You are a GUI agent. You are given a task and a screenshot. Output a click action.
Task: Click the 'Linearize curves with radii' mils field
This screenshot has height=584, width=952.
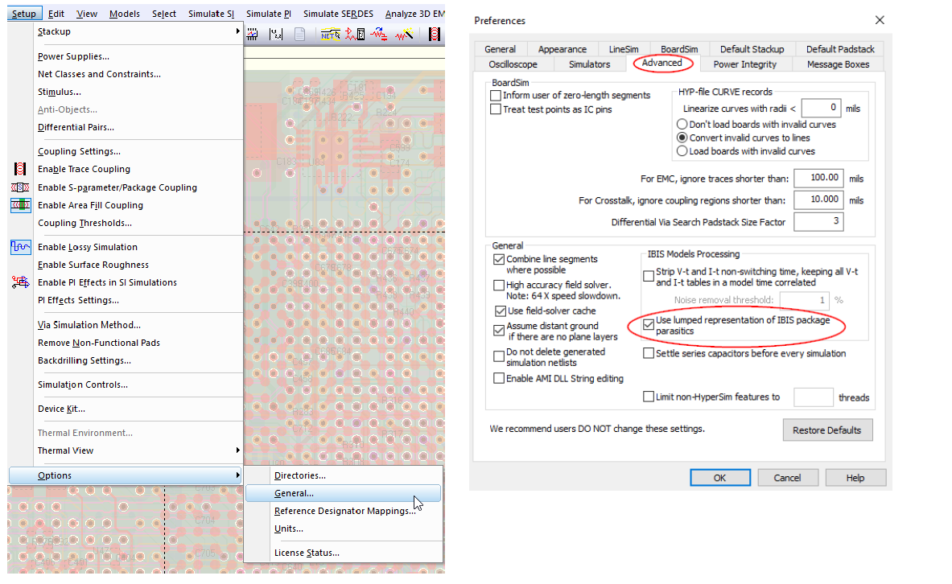(x=821, y=108)
